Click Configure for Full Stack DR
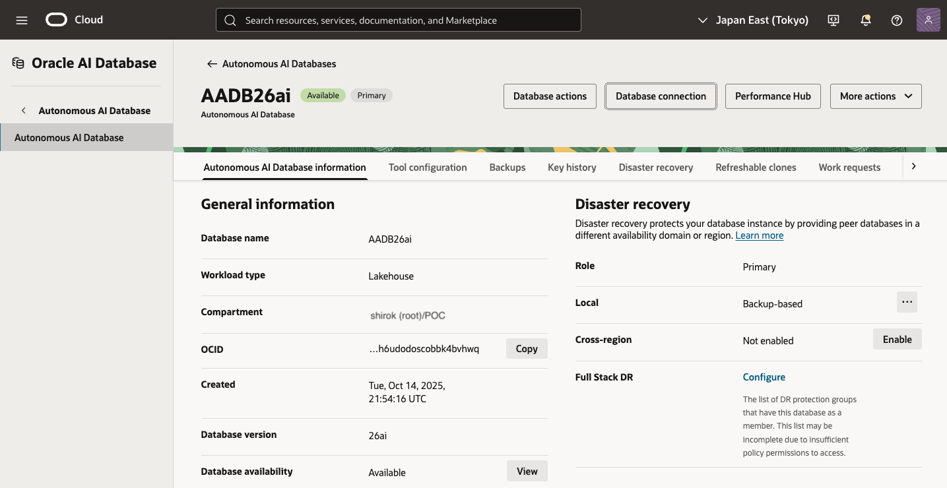 pos(764,377)
